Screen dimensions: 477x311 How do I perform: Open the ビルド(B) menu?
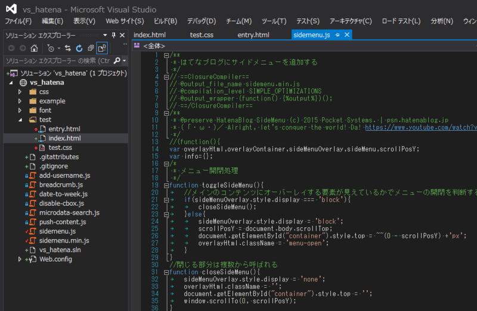(166, 21)
